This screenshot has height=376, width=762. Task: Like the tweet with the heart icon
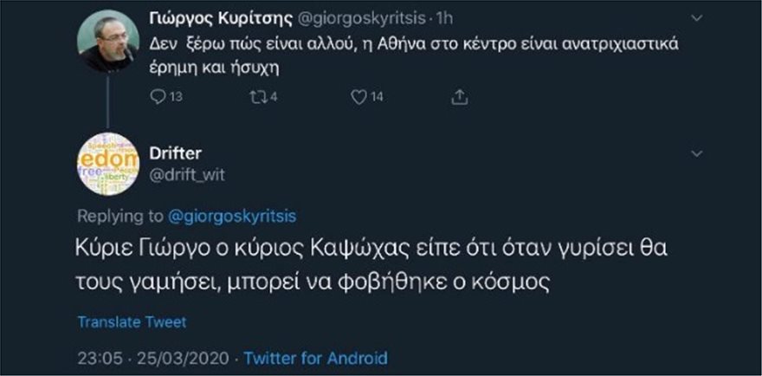[x=358, y=98]
